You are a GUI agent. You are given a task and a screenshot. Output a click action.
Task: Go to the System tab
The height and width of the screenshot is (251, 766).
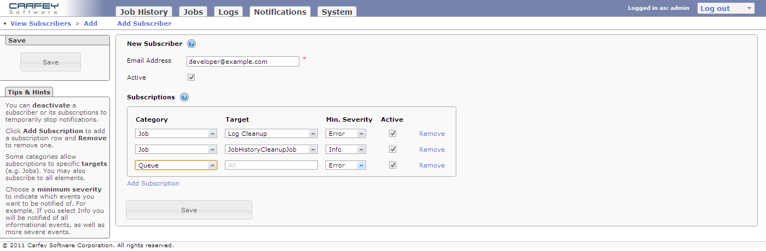336,12
